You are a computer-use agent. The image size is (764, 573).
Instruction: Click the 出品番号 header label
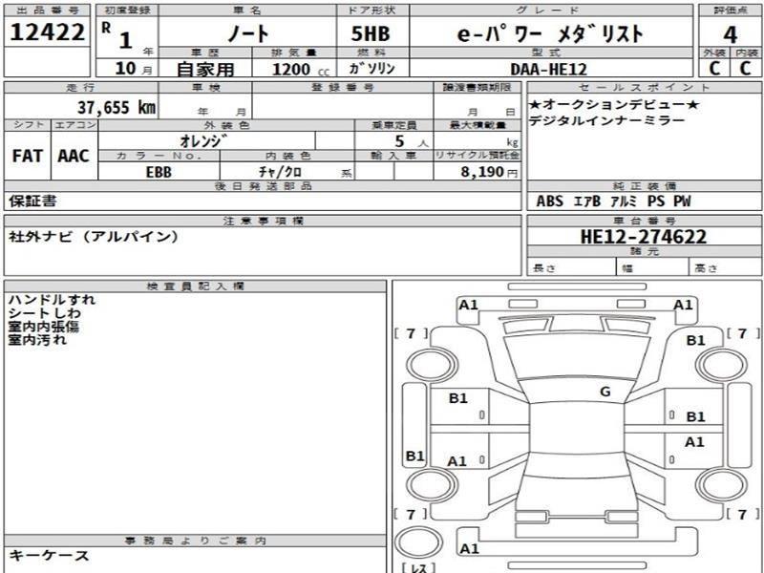[x=47, y=11]
